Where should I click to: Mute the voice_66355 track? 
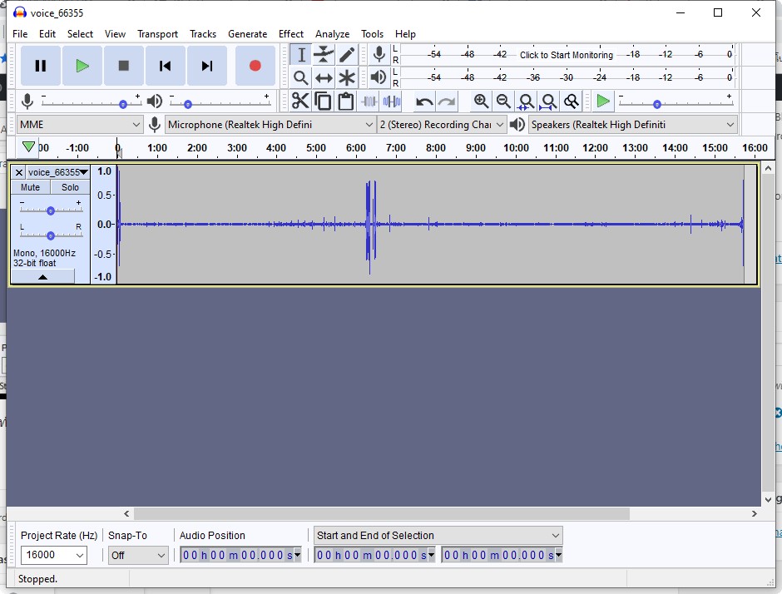31,188
